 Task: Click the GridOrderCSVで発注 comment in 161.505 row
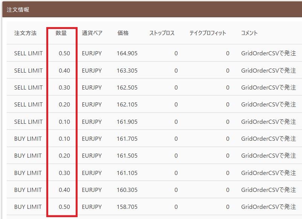pyautogui.click(x=268, y=156)
